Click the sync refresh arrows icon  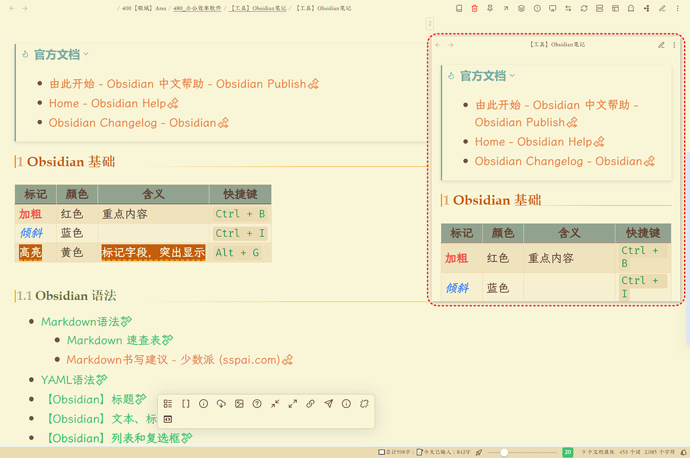(x=584, y=9)
